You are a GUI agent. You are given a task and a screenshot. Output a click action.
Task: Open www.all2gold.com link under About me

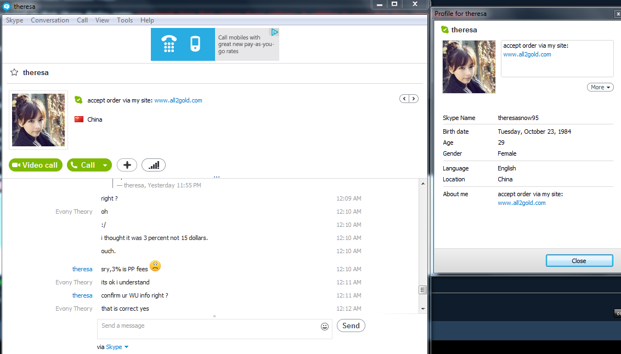(522, 203)
